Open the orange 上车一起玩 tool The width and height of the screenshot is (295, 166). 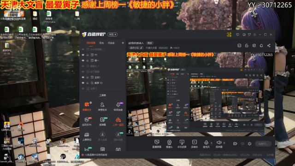[118, 121]
